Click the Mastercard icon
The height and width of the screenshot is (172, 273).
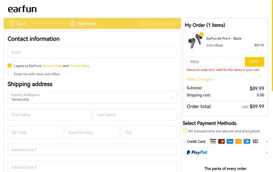point(221,141)
